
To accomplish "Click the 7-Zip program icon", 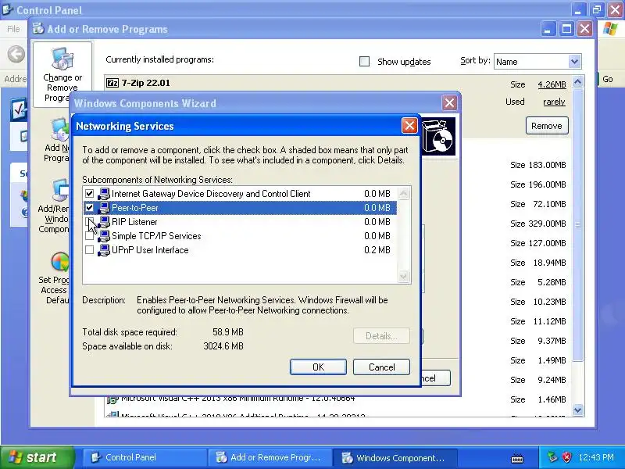I will tap(112, 83).
